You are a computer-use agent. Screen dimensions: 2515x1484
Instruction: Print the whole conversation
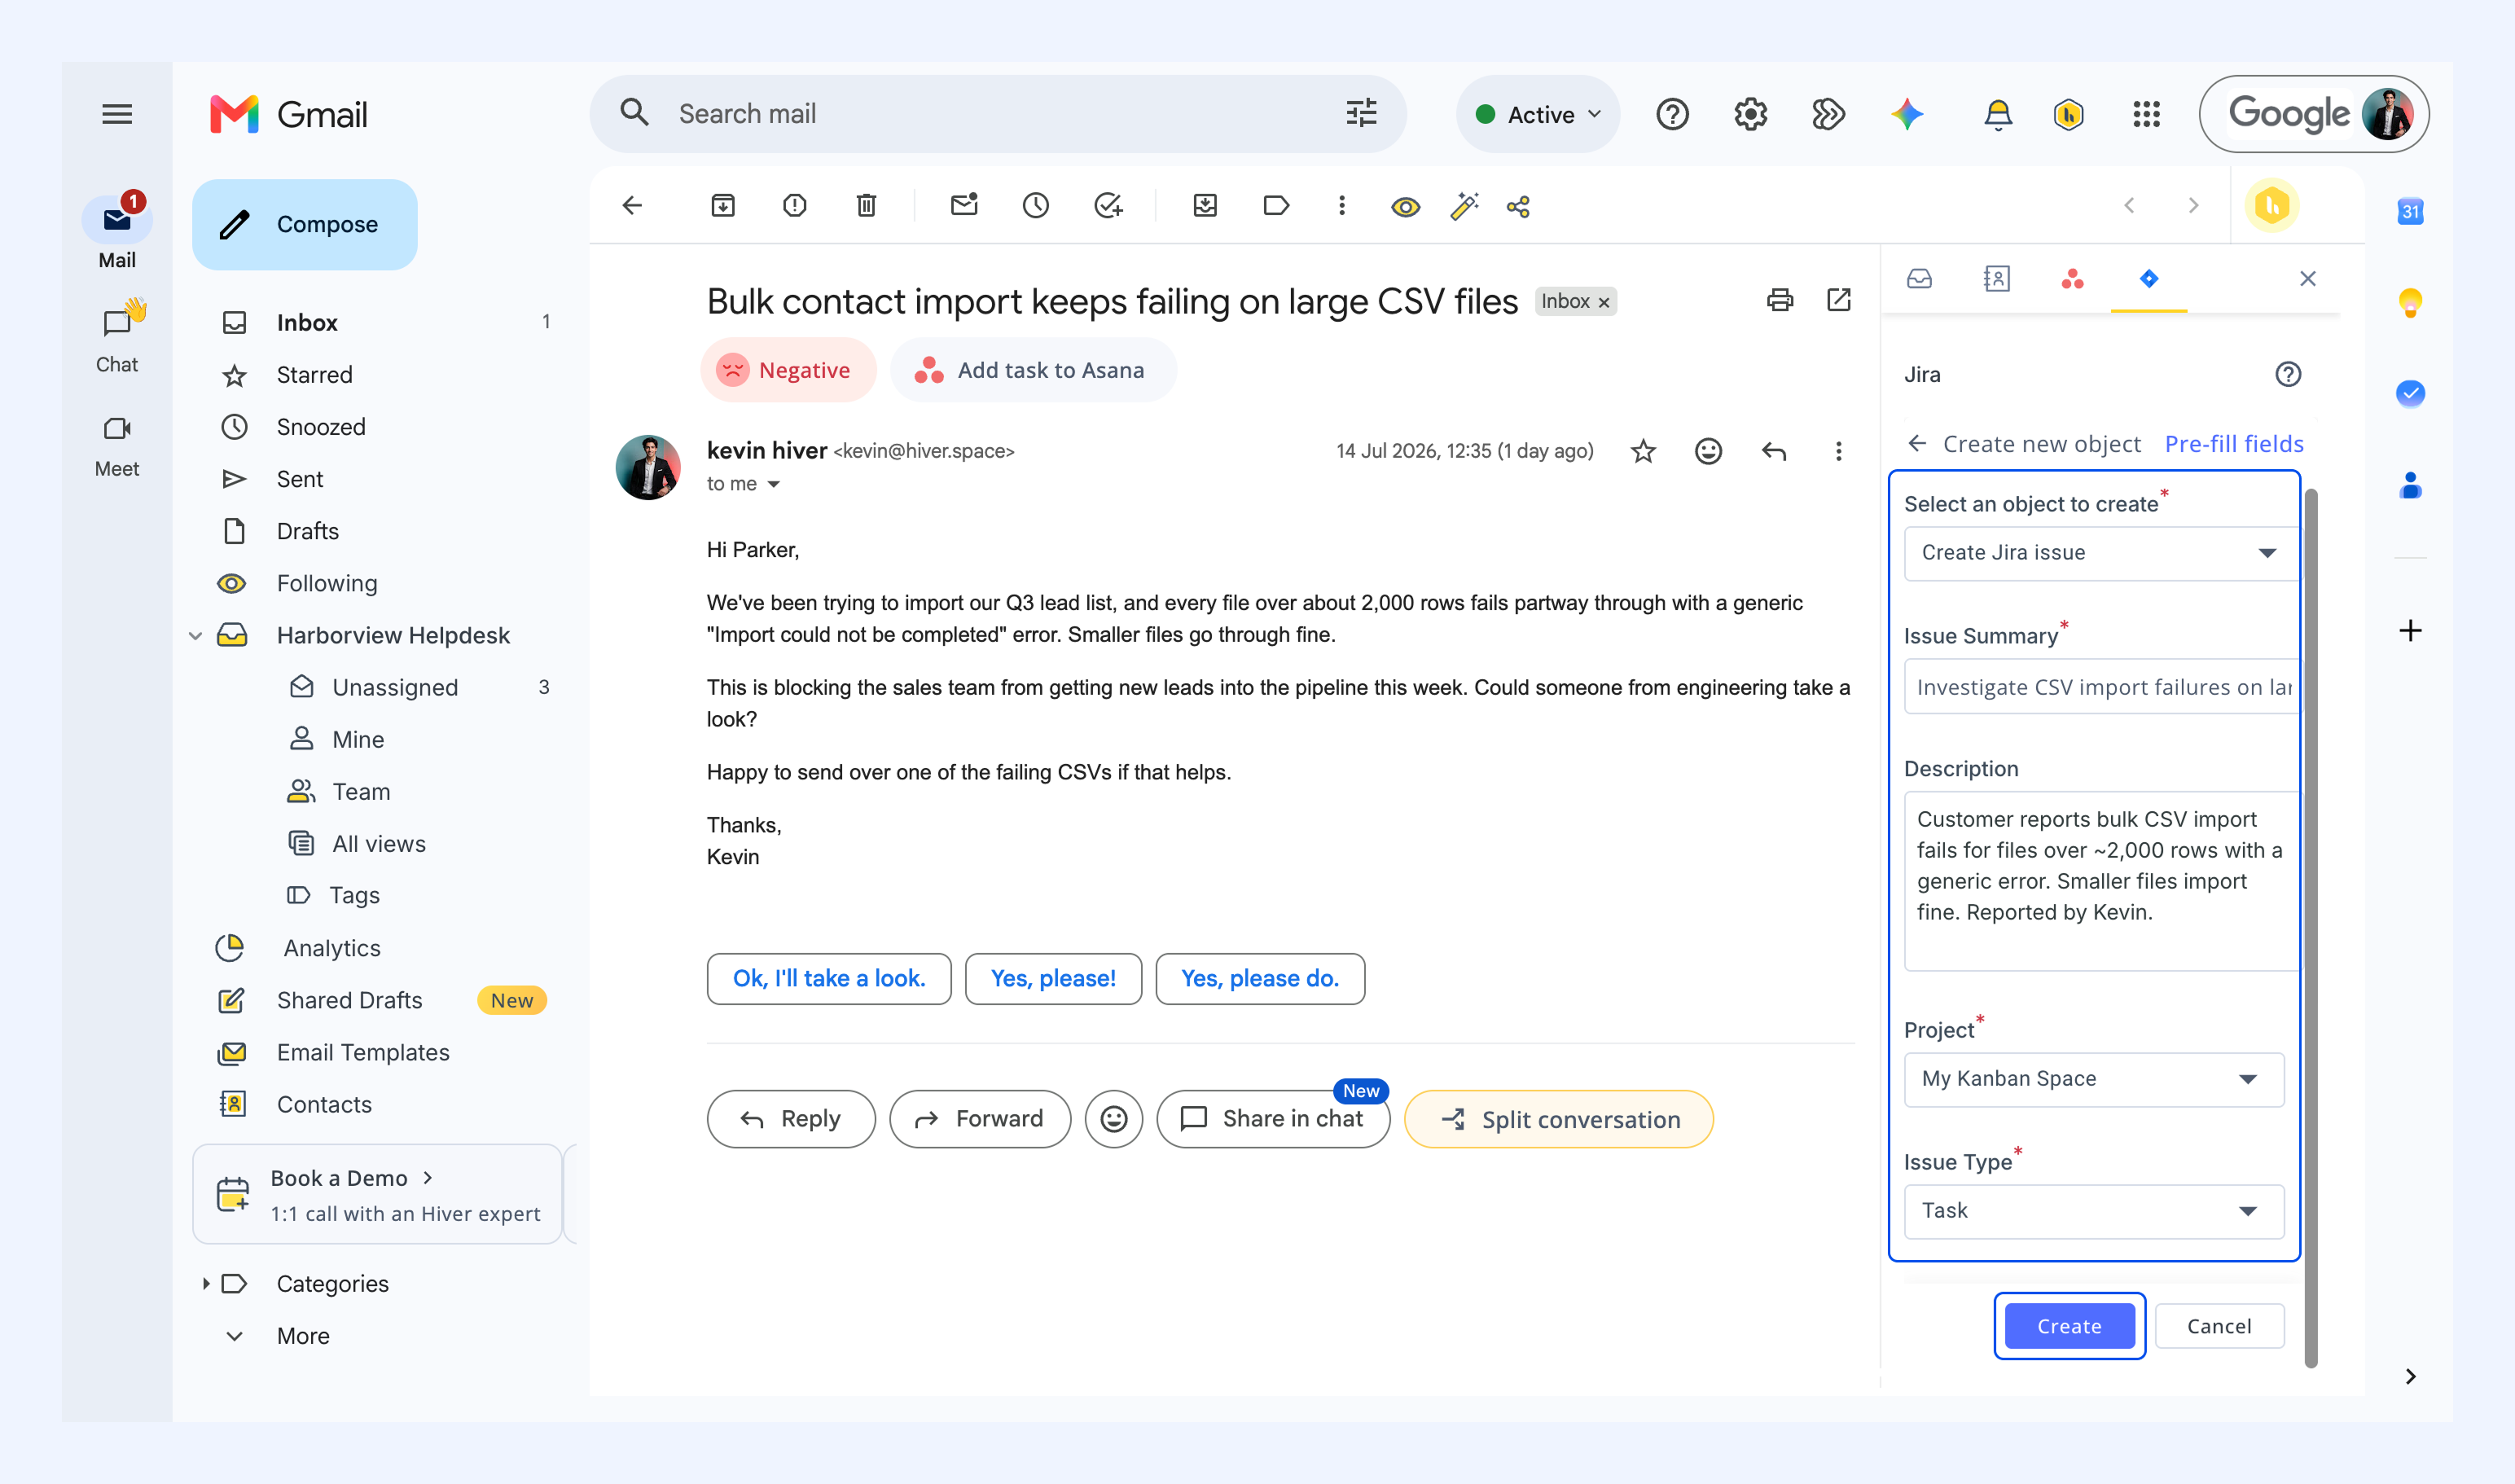pos(1780,300)
